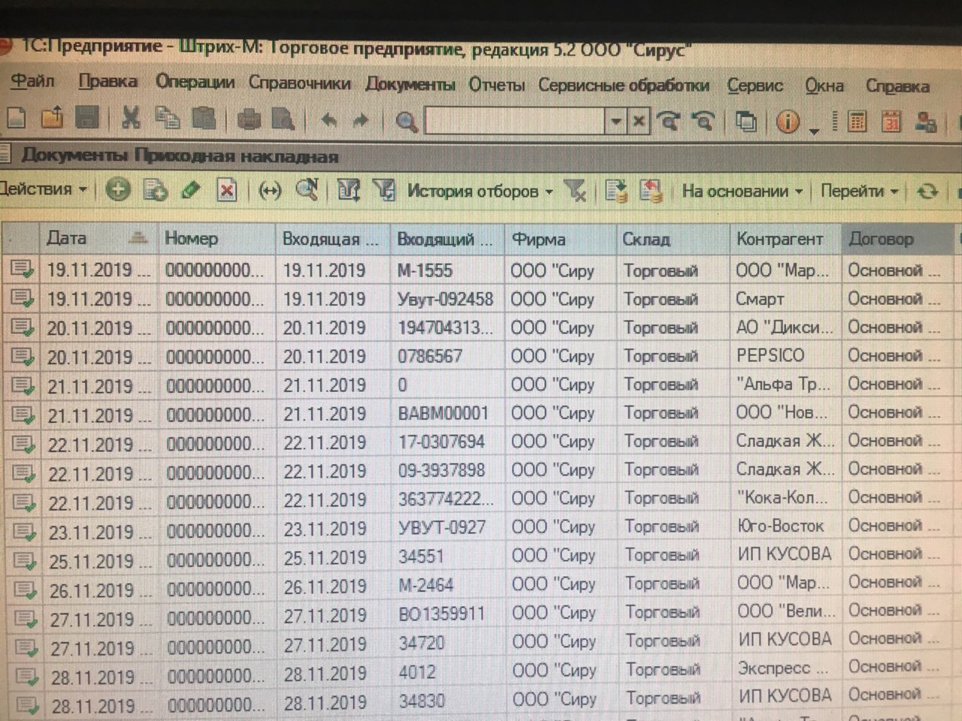
Task: Click the Find previous binoculars icon
Action: 703,121
